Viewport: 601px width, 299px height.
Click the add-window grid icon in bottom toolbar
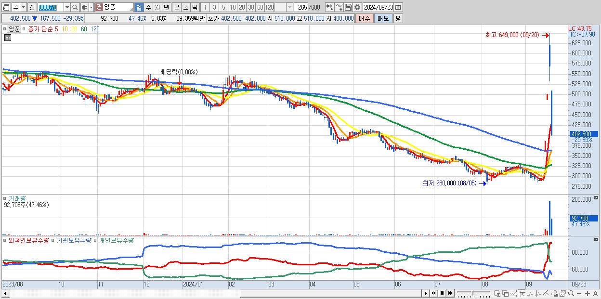pyautogui.click(x=497, y=293)
